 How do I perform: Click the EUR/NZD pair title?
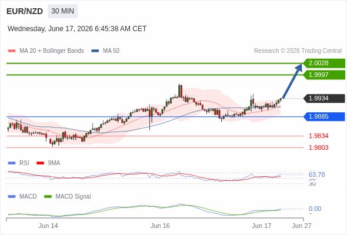[x=25, y=11]
